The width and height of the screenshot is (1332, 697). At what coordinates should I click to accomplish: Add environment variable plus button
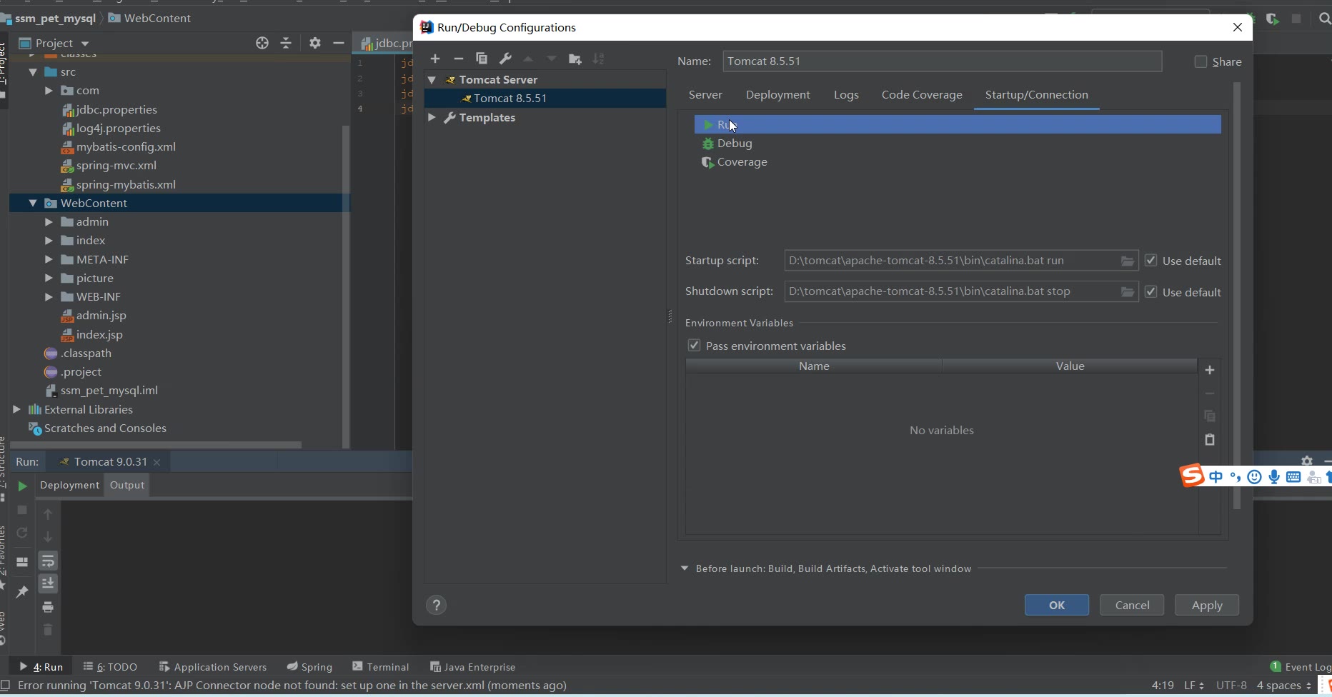(x=1210, y=370)
